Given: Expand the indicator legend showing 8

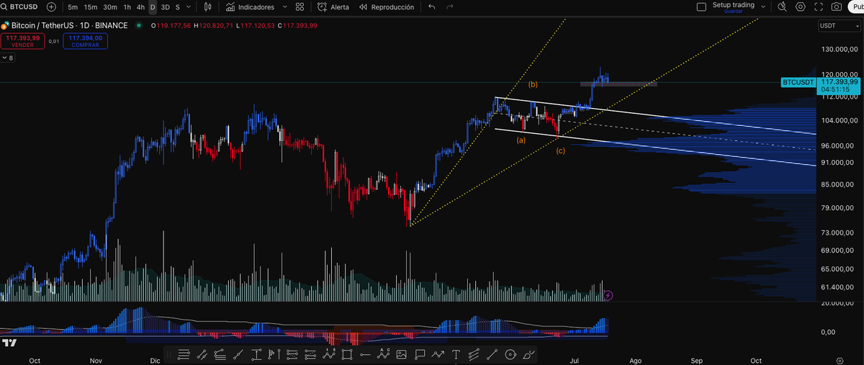Looking at the screenshot, I should click(7, 58).
